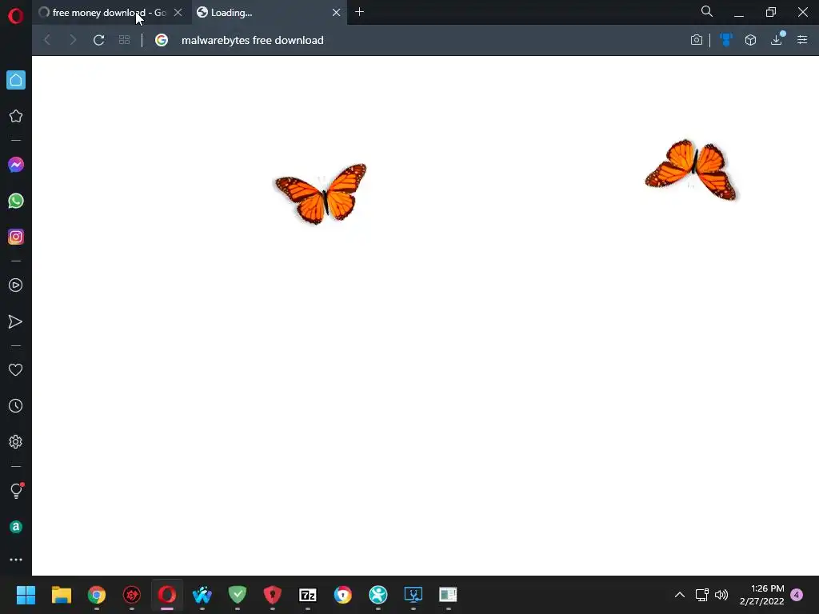
Task: Click the Google icon in address bar
Action: click(162, 40)
